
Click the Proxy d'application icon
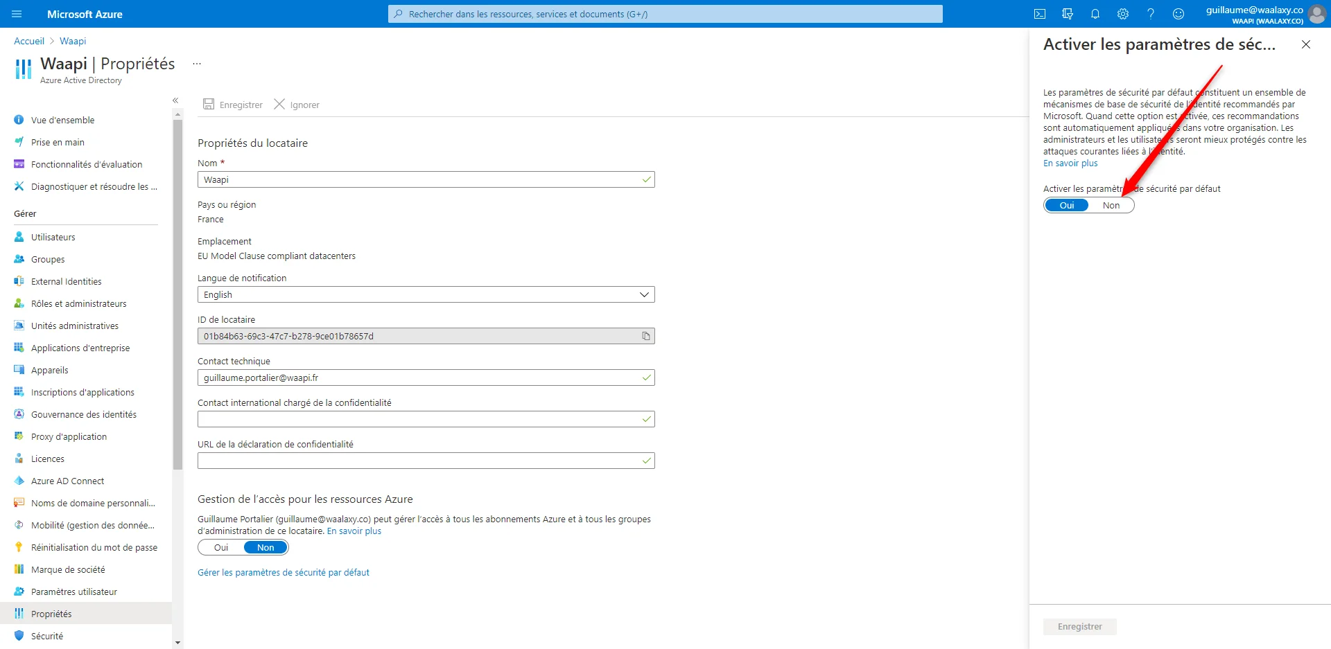[x=19, y=436]
